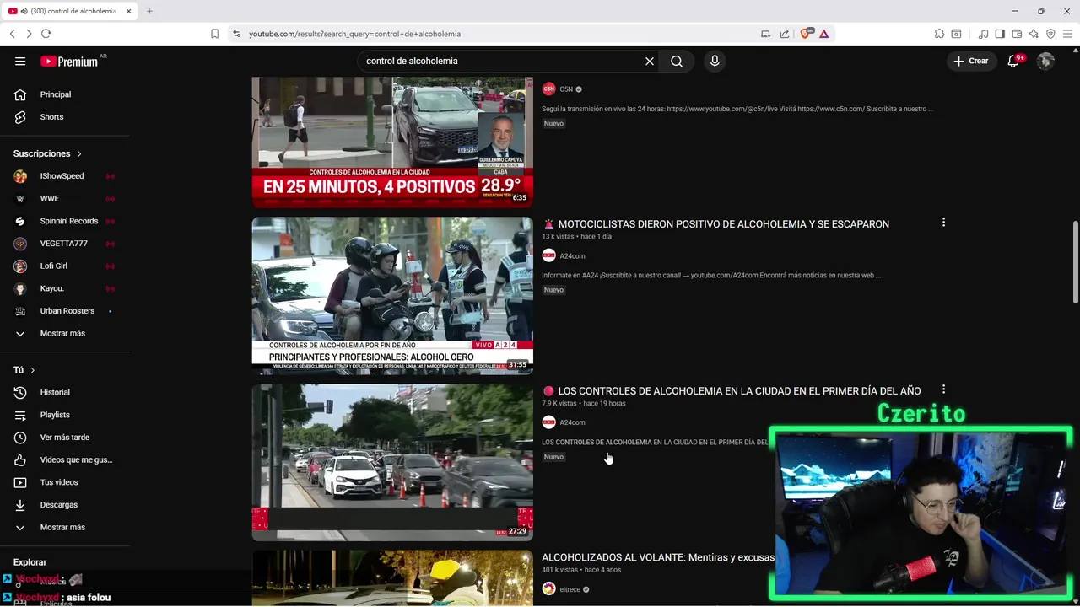Image resolution: width=1080 pixels, height=607 pixels.
Task: Open the account avatar menu
Action: pyautogui.click(x=1045, y=61)
